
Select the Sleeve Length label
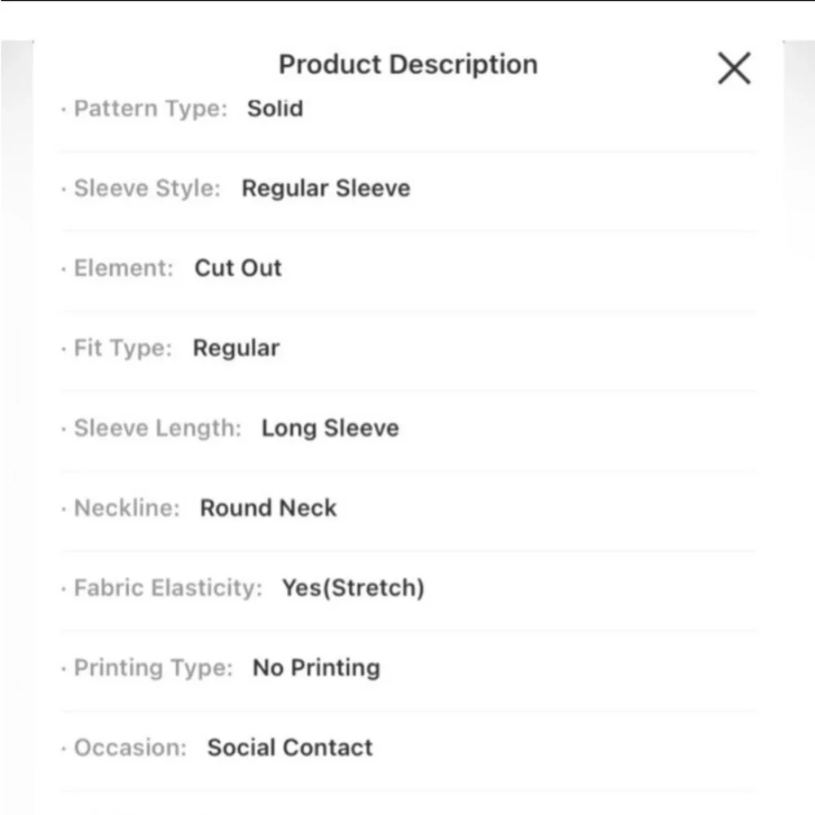157,428
